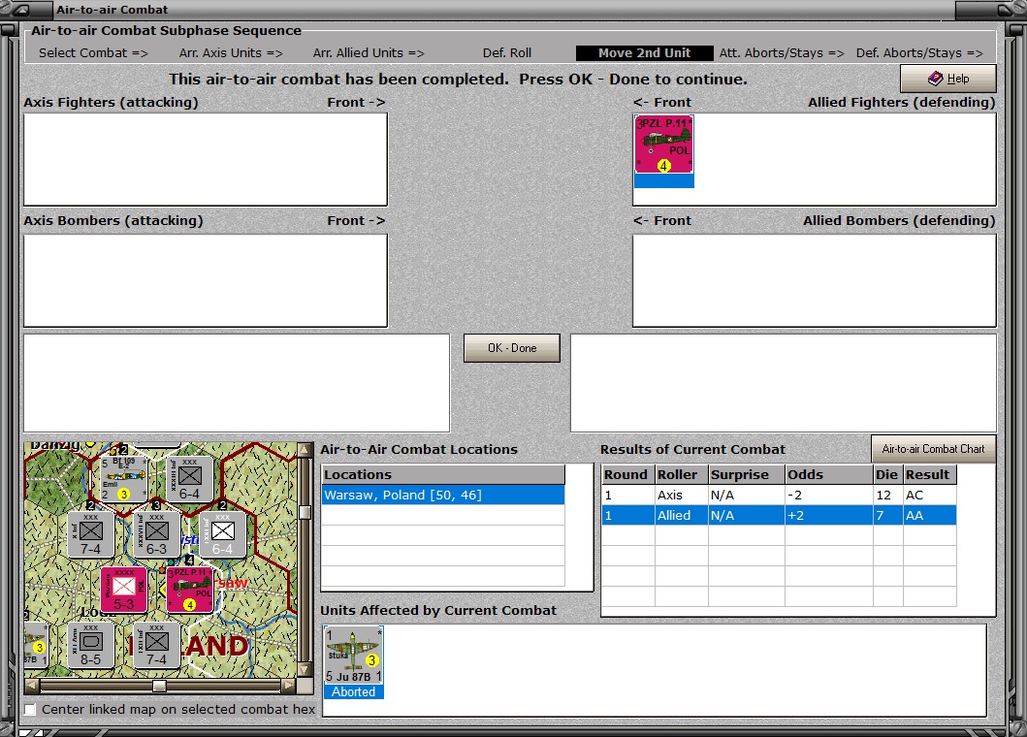Click the map vertical scrollbar down arrow

[305, 669]
